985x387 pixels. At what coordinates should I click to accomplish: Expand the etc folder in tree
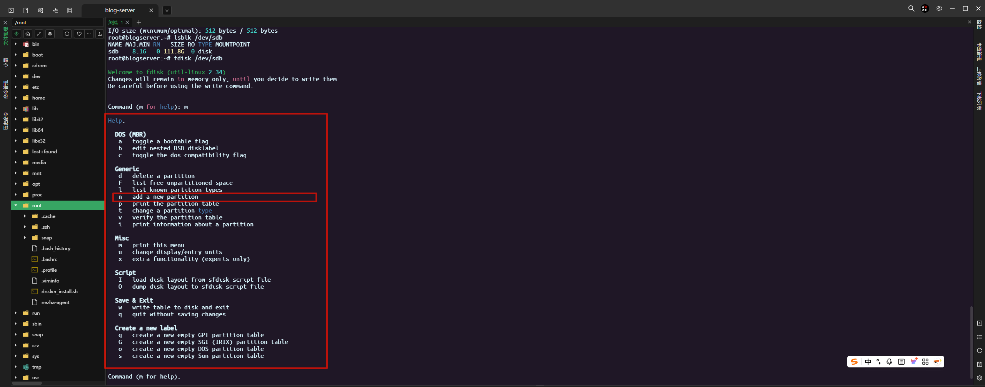pyautogui.click(x=16, y=87)
